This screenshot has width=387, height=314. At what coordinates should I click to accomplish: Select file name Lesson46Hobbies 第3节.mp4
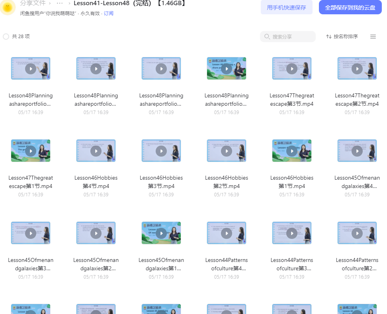pyautogui.click(x=161, y=182)
